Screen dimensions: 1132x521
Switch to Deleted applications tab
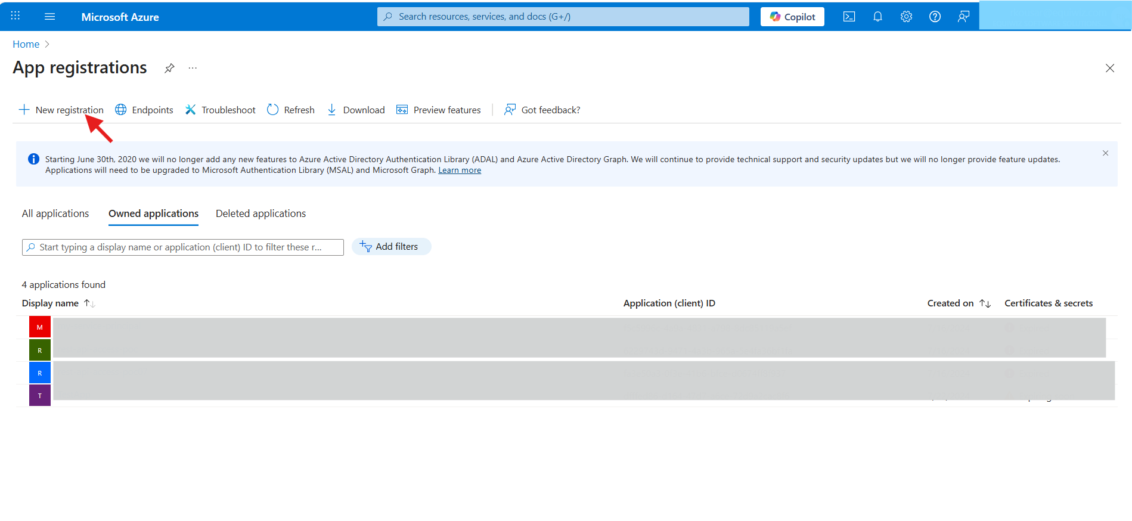(260, 213)
